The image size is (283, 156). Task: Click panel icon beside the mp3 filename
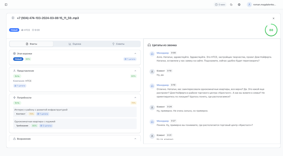pos(13,18)
